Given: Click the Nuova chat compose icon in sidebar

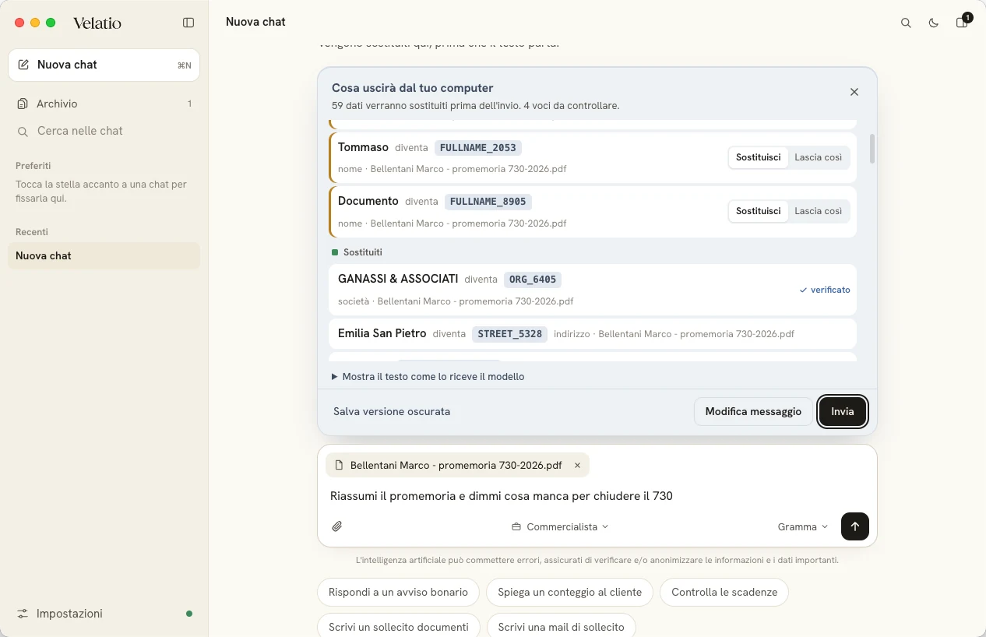Looking at the screenshot, I should pos(23,65).
